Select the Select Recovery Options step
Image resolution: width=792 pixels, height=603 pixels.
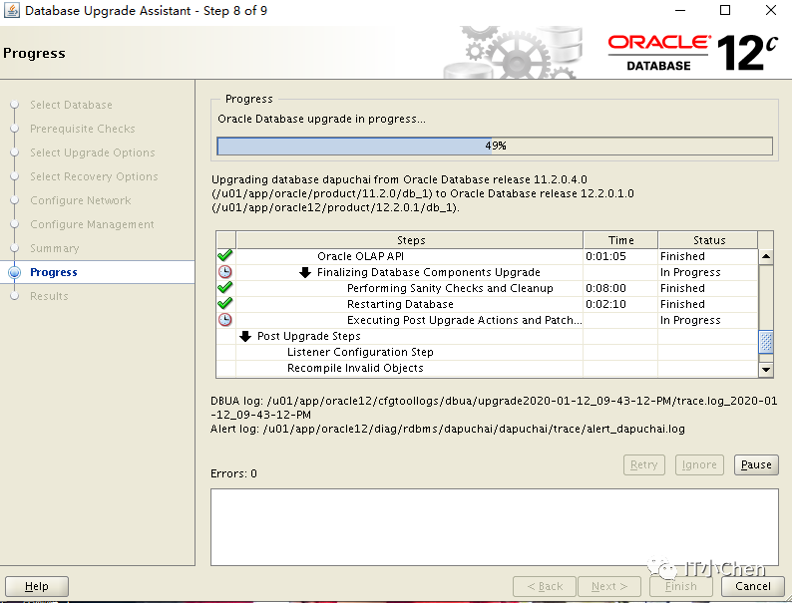click(94, 176)
